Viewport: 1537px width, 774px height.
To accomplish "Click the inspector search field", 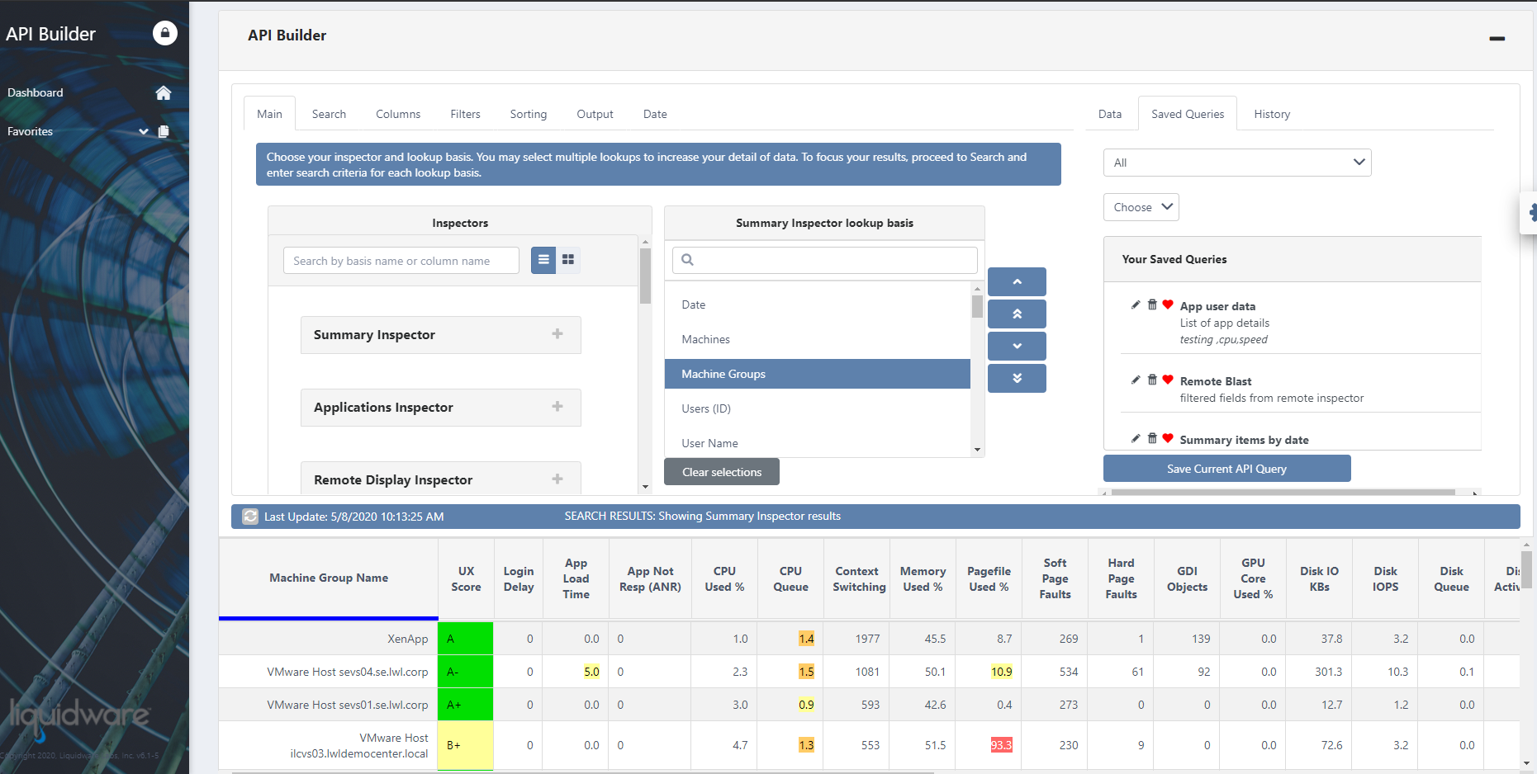I will point(401,261).
